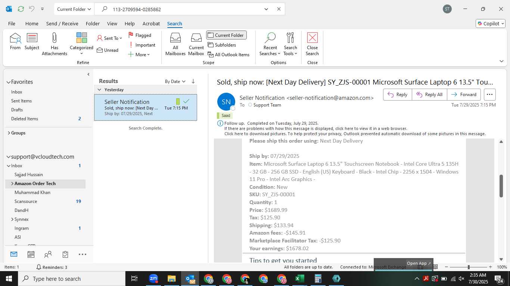
Task: Switch to Calendar view icon
Action: coord(31,254)
